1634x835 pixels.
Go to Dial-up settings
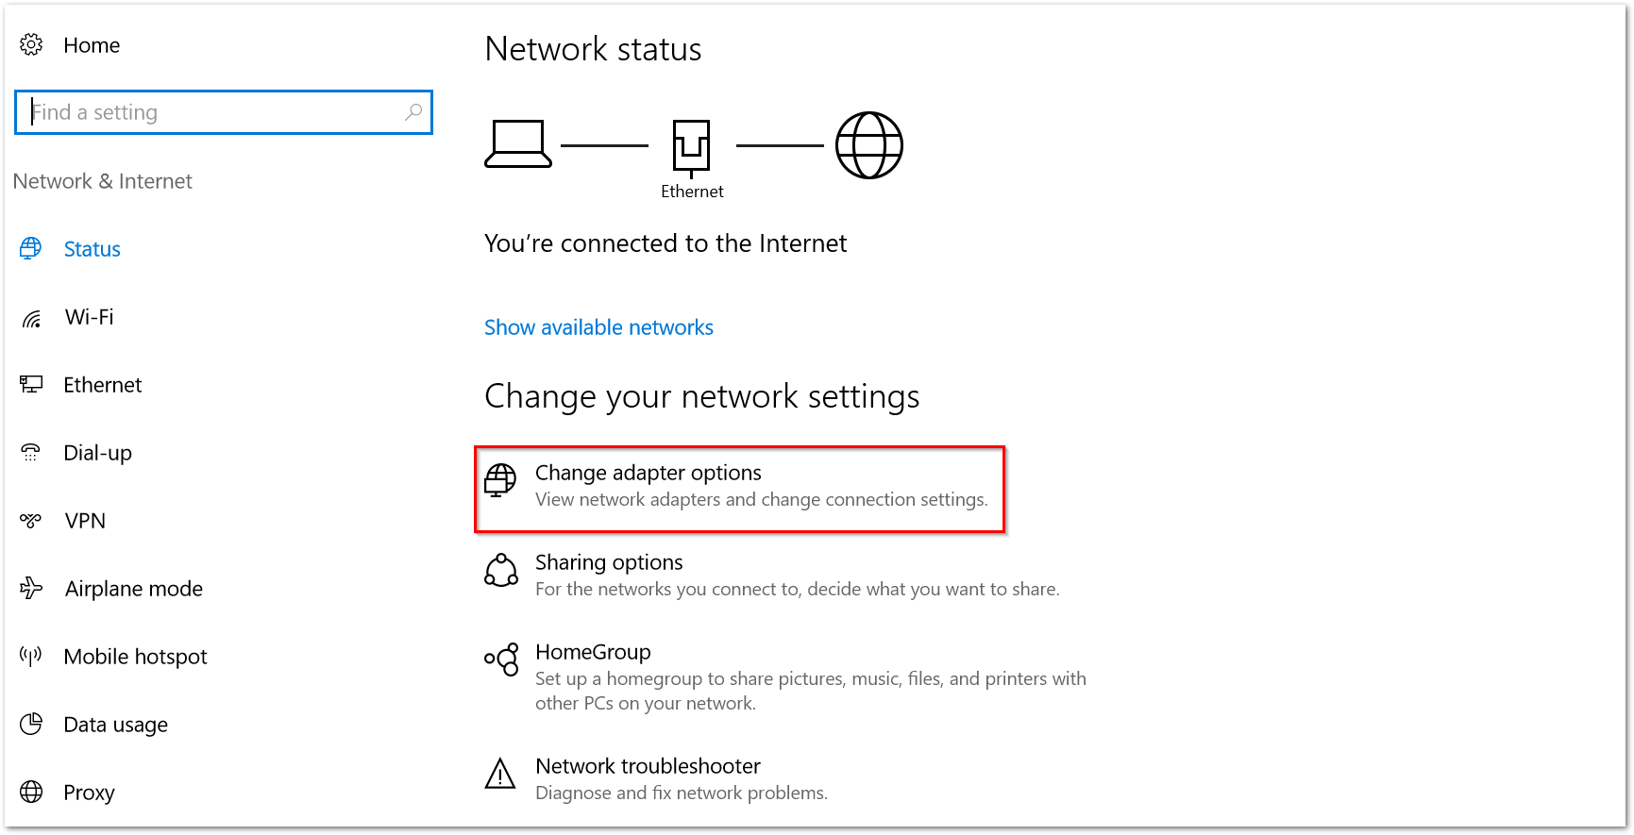coord(97,453)
